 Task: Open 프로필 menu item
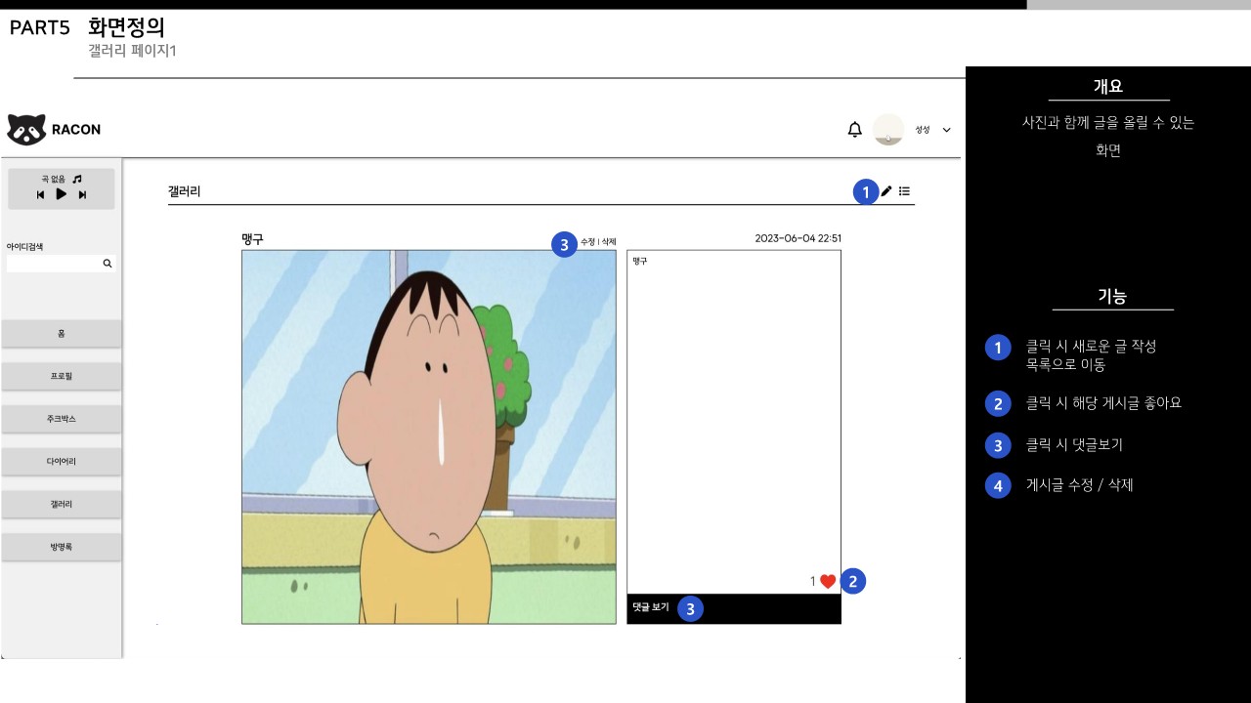61,376
